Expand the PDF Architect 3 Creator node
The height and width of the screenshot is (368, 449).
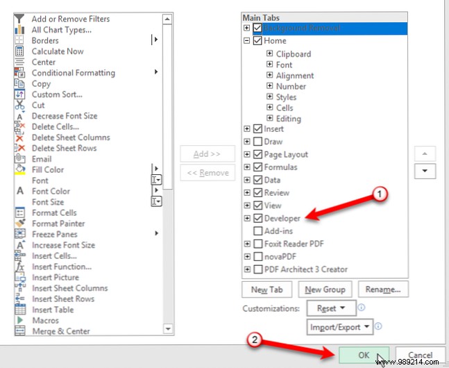point(247,269)
